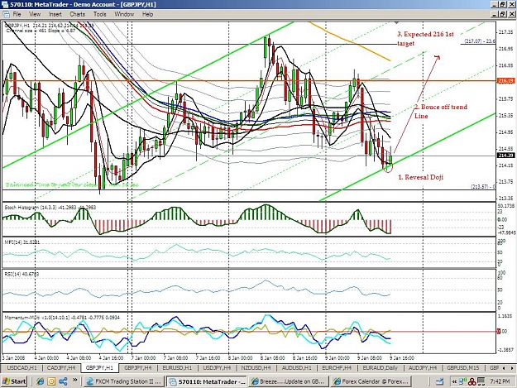This screenshot has height=388, width=517.
Task: Click the red tray icon beside the clock
Action: tap(472, 381)
